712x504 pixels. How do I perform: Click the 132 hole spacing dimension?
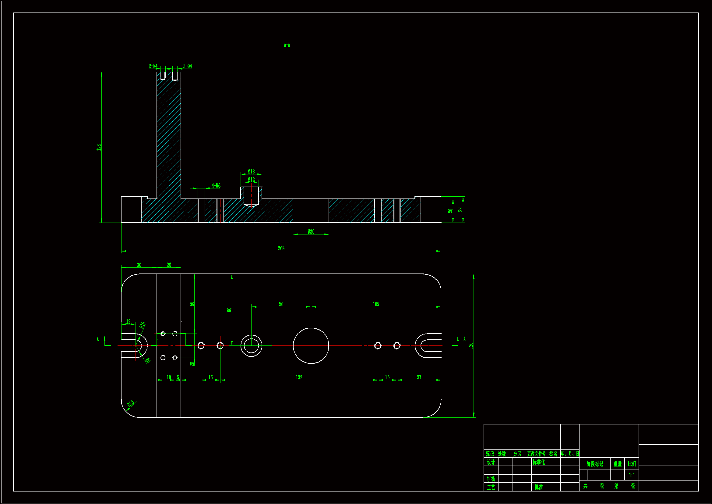[x=299, y=377]
